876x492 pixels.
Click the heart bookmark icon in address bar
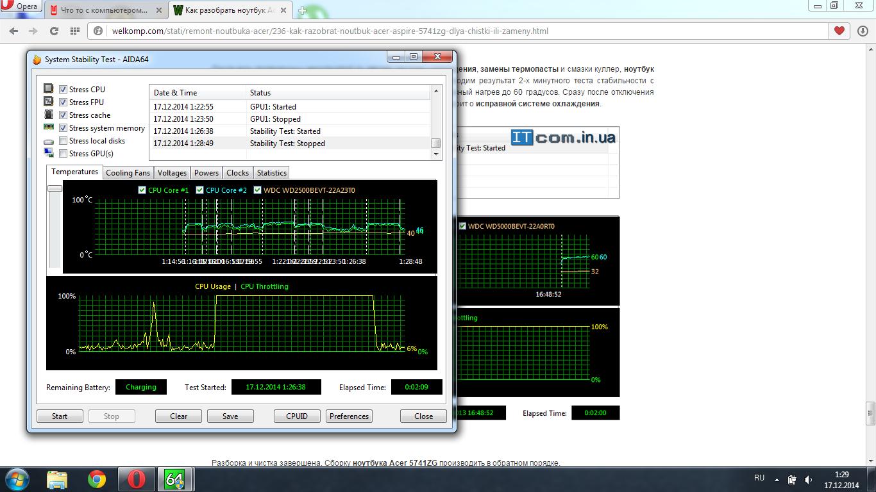click(x=839, y=31)
